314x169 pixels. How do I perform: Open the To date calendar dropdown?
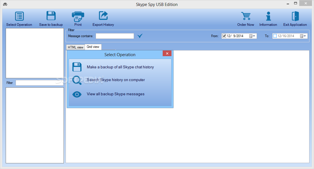coord(303,36)
